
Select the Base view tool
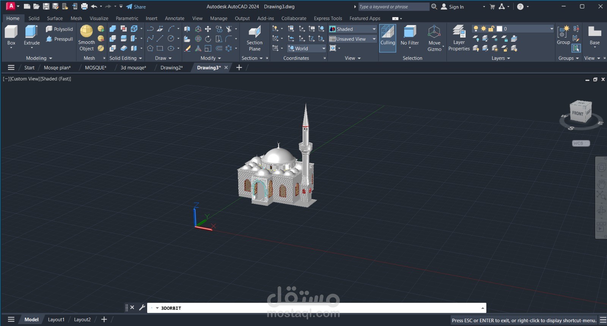coord(594,35)
